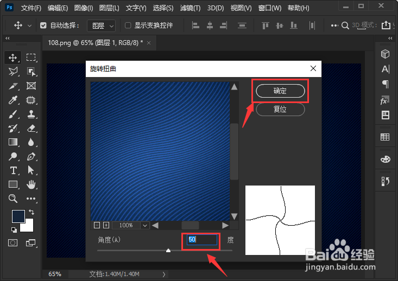Image resolution: width=398 pixels, height=281 pixels.
Task: Open the File menu
Action: point(31,8)
